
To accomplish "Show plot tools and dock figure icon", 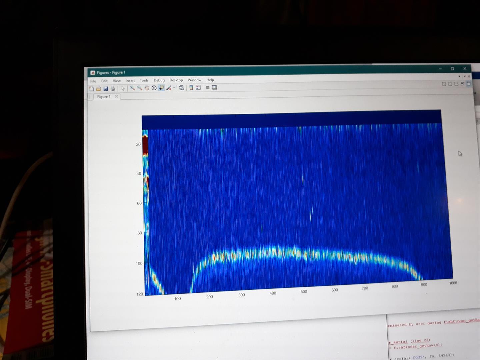I will coord(214,87).
